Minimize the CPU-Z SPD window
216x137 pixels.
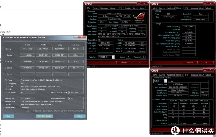point(205,70)
